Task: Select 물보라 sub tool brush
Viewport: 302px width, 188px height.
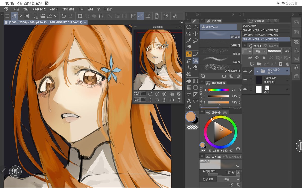Action: tap(220, 51)
